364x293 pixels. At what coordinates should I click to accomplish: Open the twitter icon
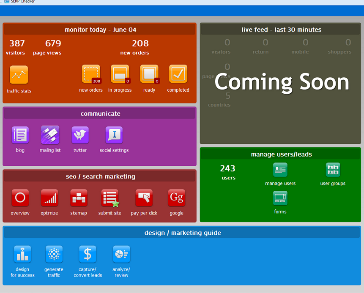coord(80,135)
